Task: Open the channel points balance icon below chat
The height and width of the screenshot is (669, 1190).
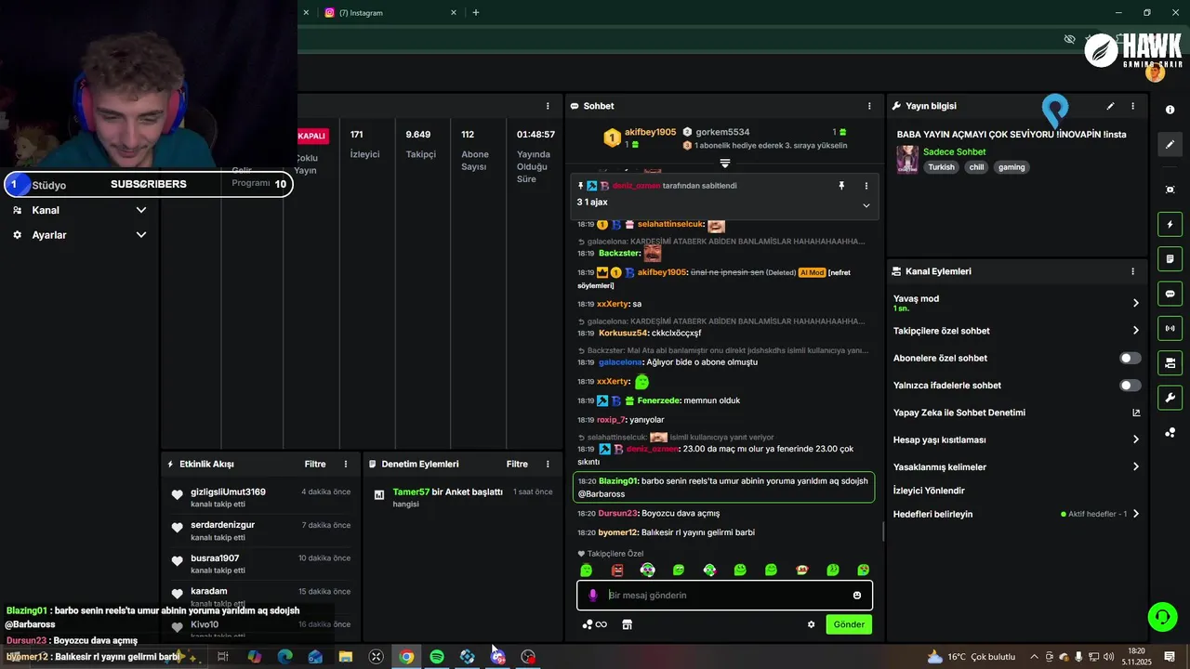Action: click(x=594, y=624)
